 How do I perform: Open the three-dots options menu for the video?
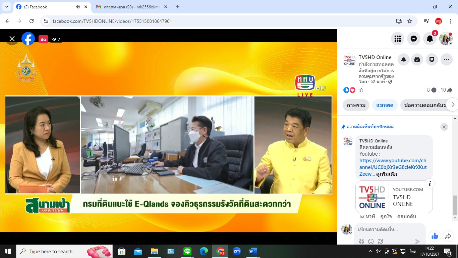click(x=446, y=59)
